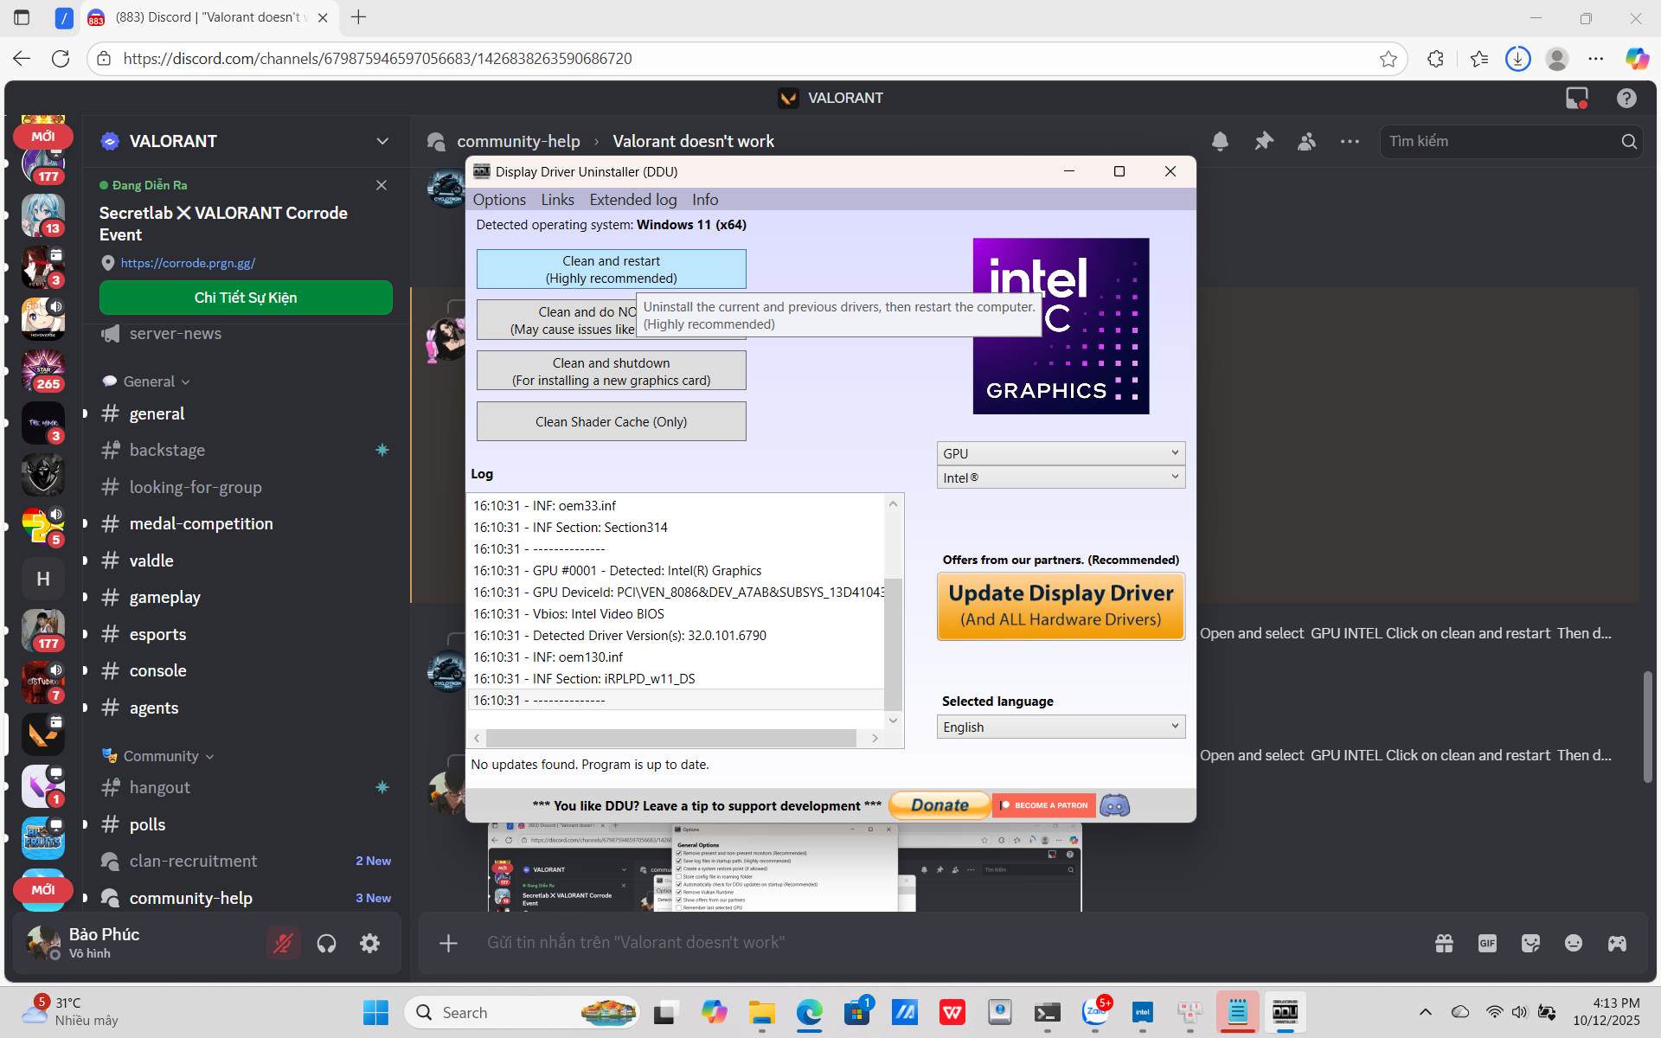This screenshot has width=1661, height=1038.
Task: Open the Intel vendor dropdown
Action: 1060,477
